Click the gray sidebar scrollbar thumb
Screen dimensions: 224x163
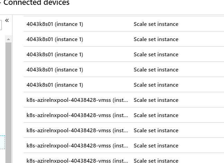coord(8,103)
